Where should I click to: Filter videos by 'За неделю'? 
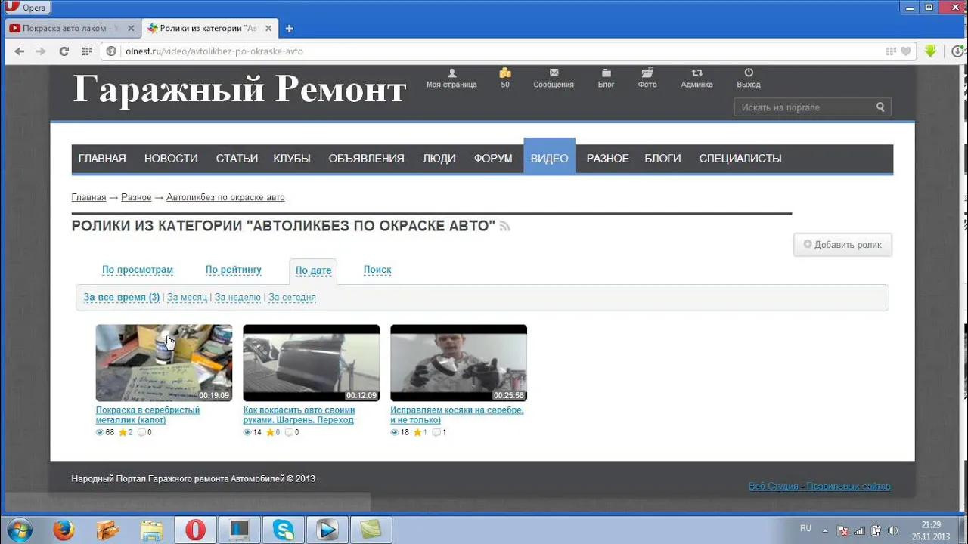[x=237, y=298]
